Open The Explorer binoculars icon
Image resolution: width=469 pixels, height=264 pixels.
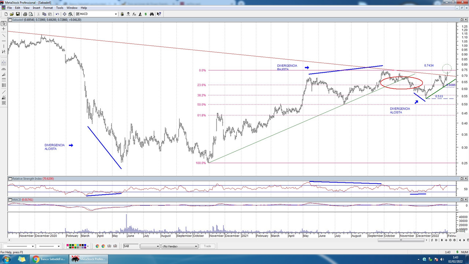point(151,14)
